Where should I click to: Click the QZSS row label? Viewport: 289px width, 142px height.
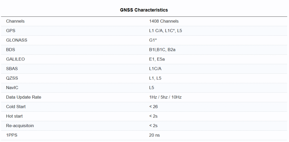(12, 78)
